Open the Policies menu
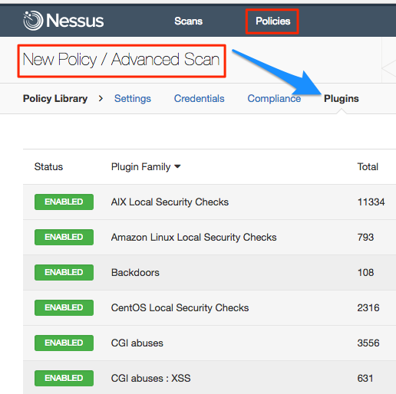 click(x=272, y=21)
